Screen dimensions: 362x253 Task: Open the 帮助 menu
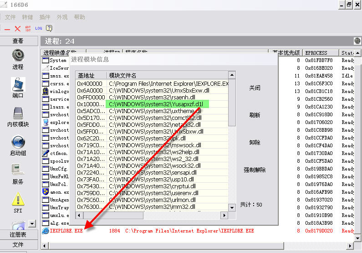[79, 17]
